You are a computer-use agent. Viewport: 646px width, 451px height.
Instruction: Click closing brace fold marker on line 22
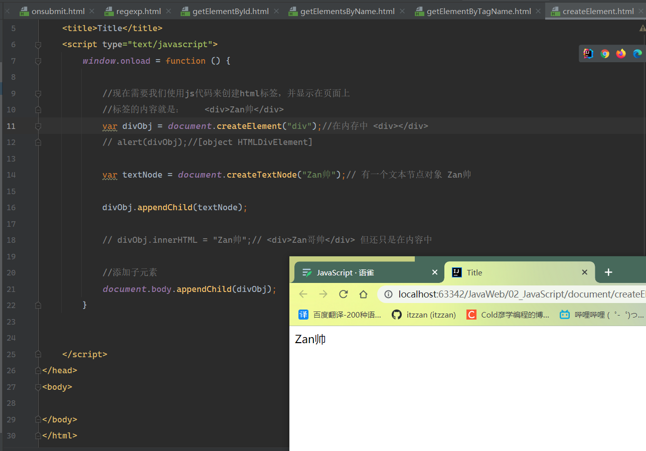point(38,305)
